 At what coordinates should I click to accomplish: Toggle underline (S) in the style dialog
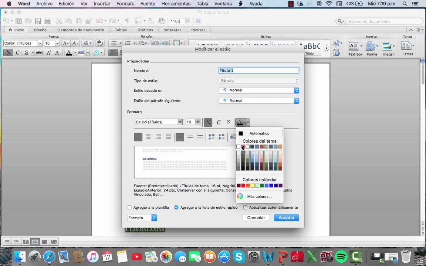(228, 122)
